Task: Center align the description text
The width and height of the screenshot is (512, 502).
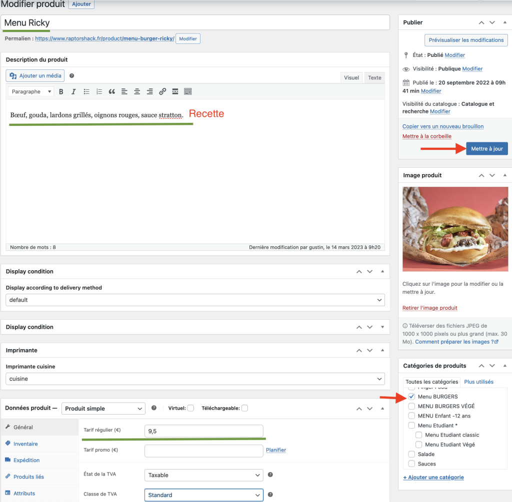Action: pyautogui.click(x=137, y=91)
